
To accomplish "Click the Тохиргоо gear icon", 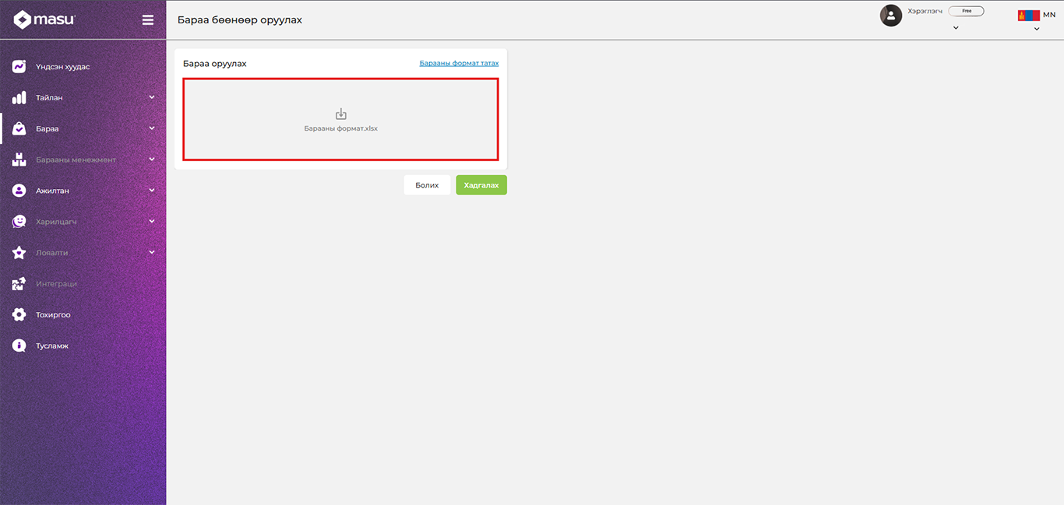I will click(19, 315).
